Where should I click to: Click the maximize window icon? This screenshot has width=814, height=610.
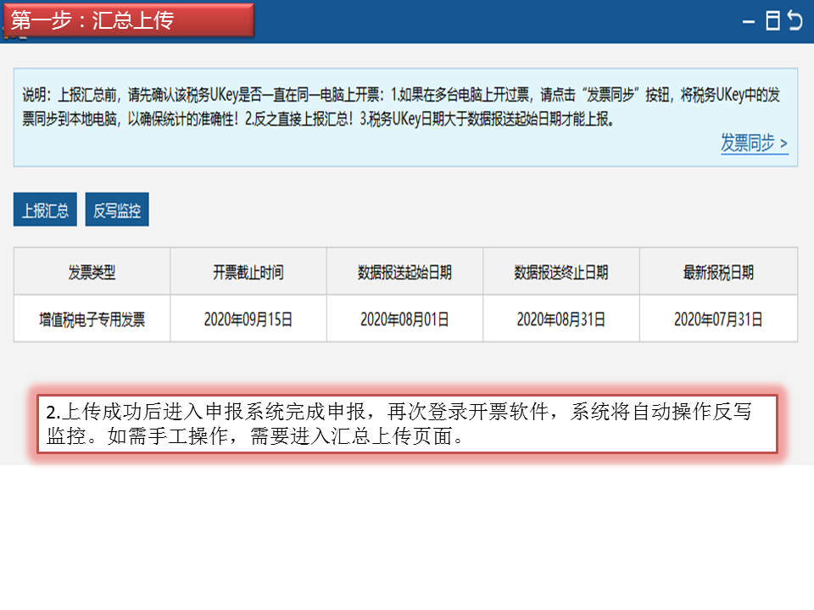click(772, 20)
